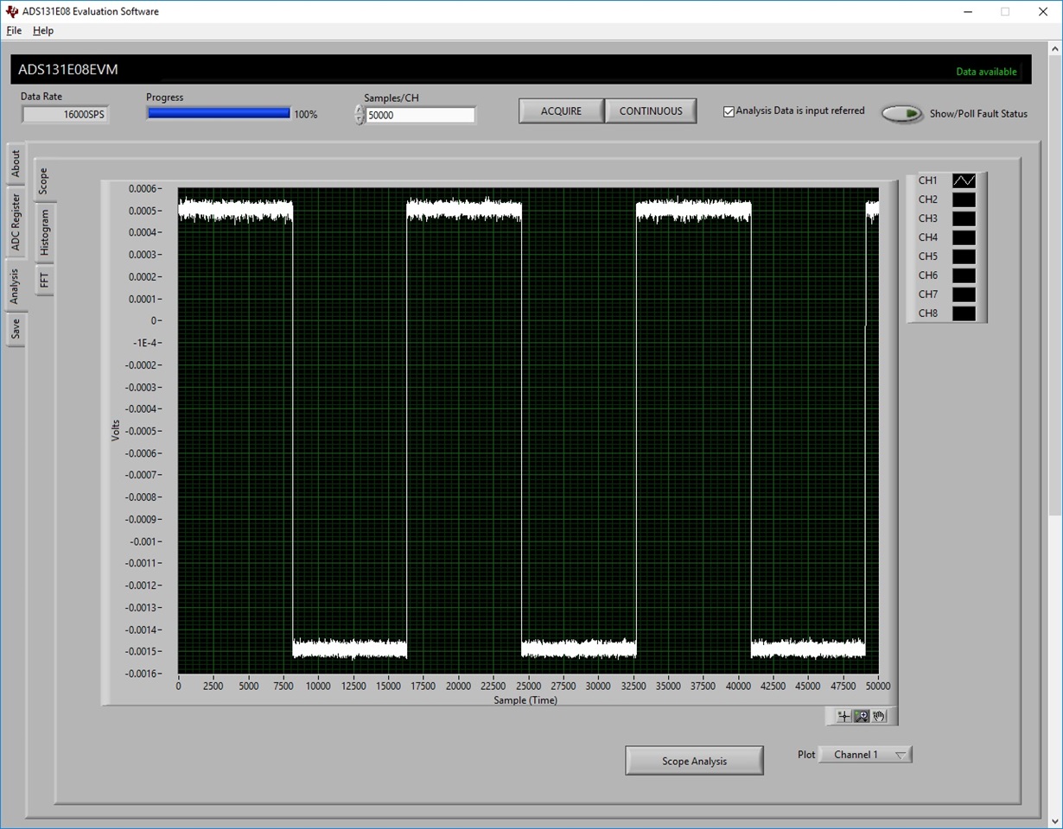The image size is (1063, 829).
Task: Click the 50000 x-axis maximum value
Action: (876, 687)
